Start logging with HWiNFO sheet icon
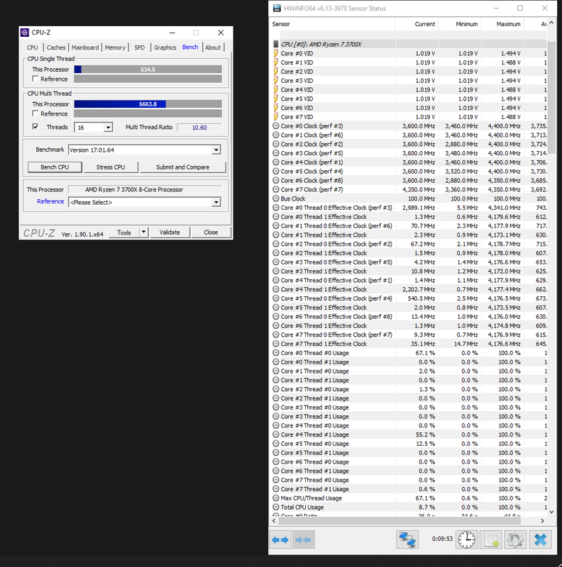Image resolution: width=562 pixels, height=567 pixels. pyautogui.click(x=491, y=539)
